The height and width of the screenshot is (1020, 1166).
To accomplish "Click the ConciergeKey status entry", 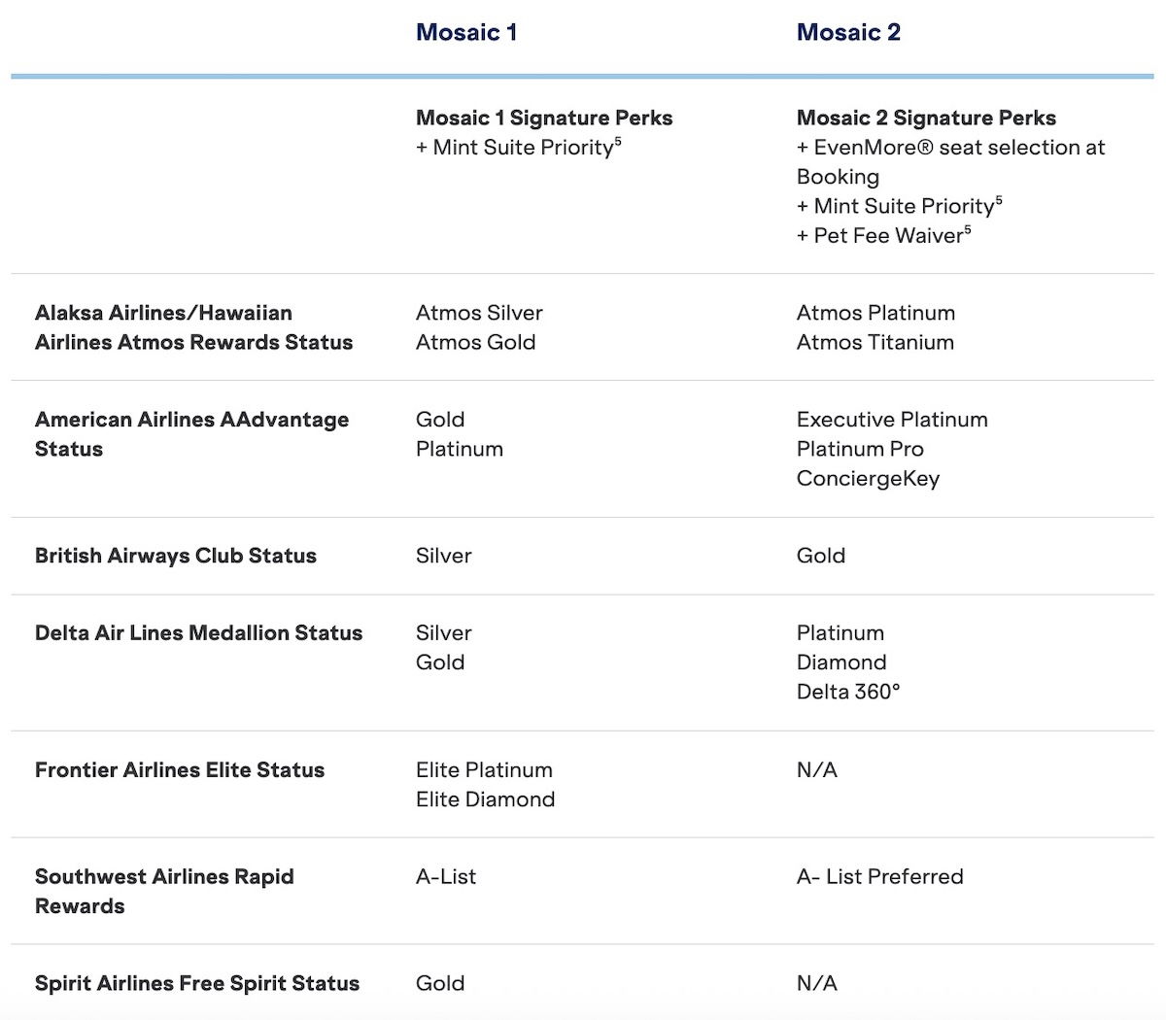I will pos(868,478).
